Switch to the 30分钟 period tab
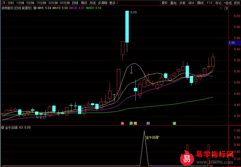241x167 pixels. [x=53, y=3]
